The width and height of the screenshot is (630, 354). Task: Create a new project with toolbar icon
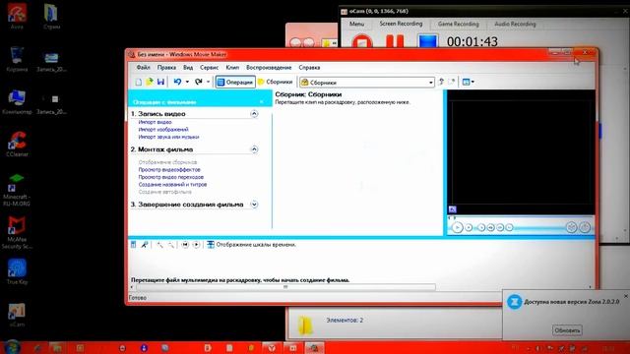point(138,82)
